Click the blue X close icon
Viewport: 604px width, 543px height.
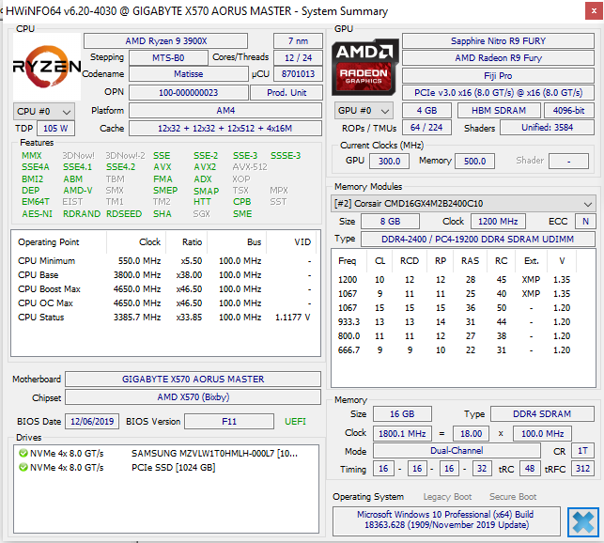tap(582, 521)
